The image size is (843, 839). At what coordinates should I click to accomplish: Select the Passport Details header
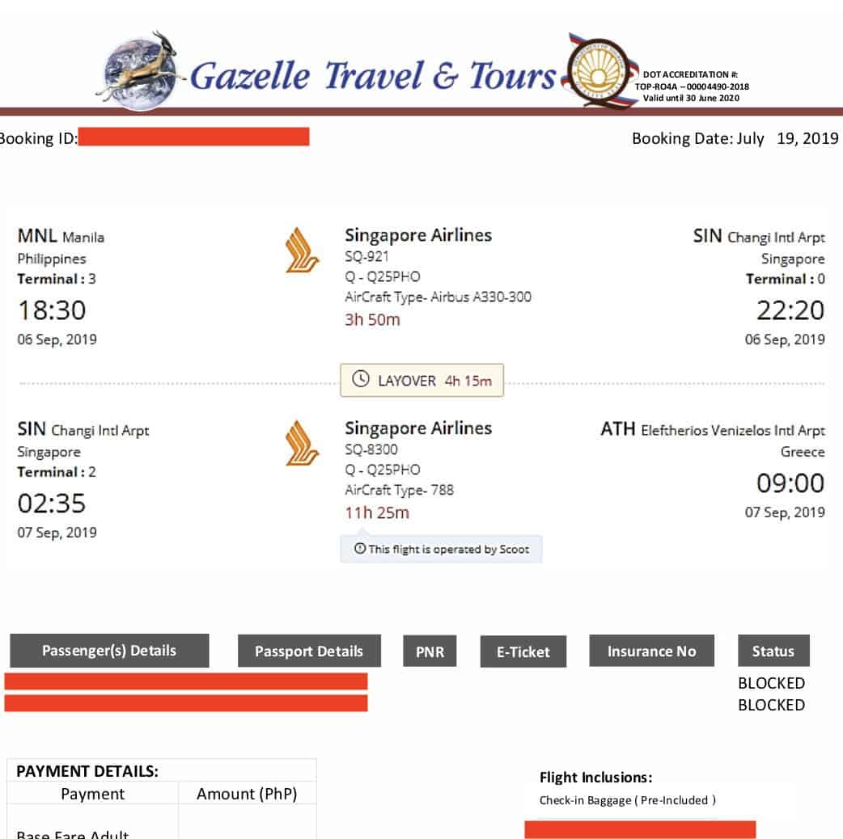click(x=309, y=651)
